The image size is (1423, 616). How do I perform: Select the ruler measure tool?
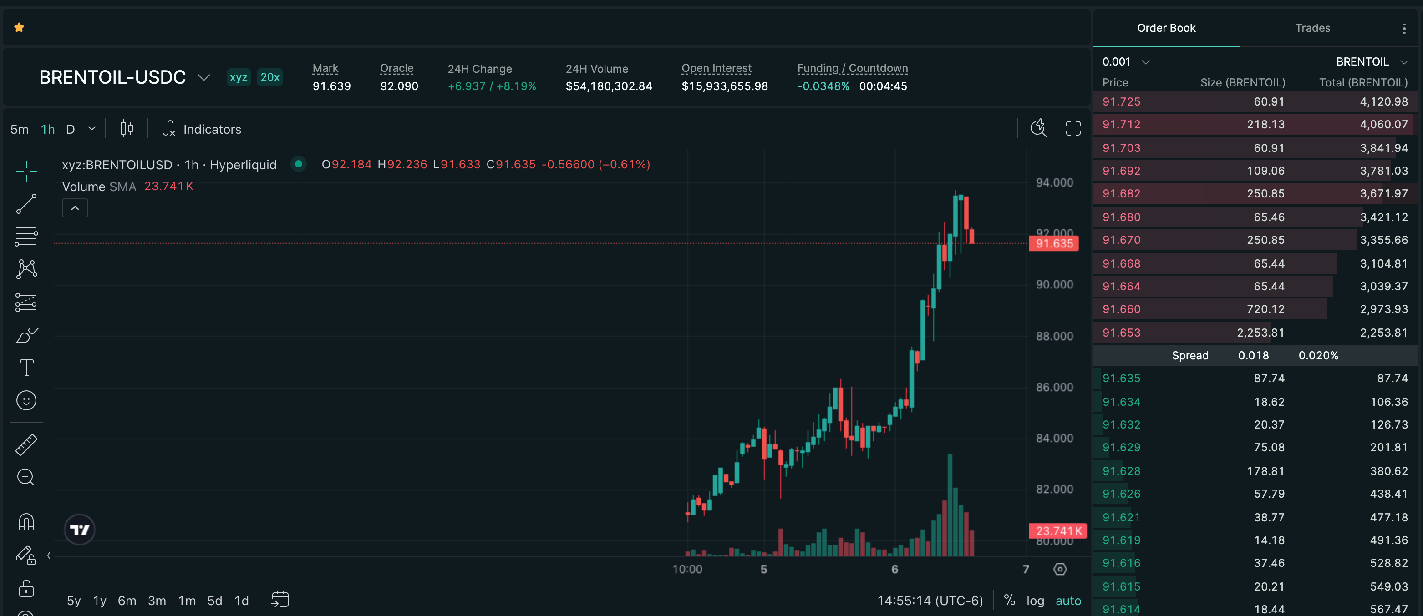coord(26,445)
